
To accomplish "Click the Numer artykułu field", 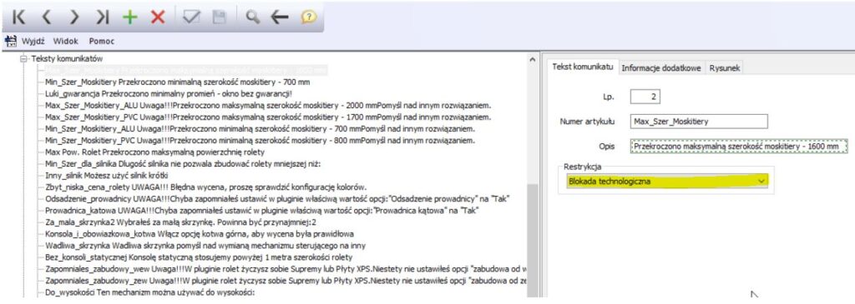I will coord(698,122).
